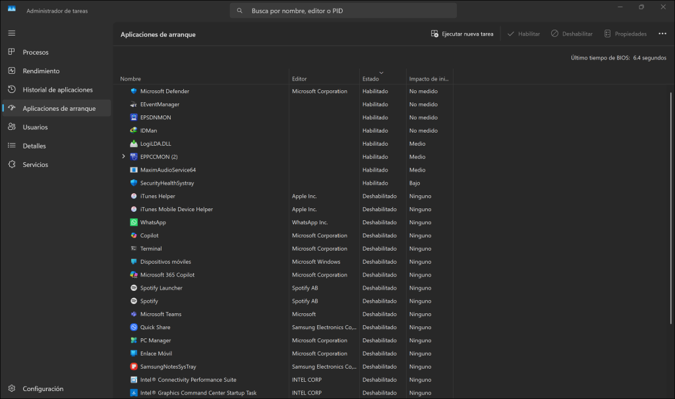This screenshot has width=675, height=399.
Task: Click the Deshabilitar toolbar button
Action: pyautogui.click(x=572, y=34)
